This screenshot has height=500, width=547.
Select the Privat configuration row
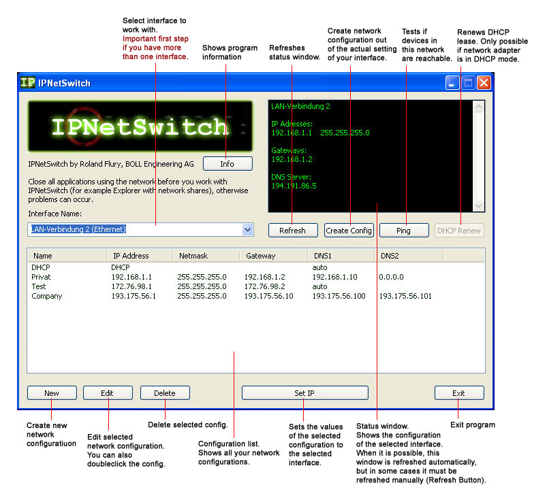coord(43,278)
